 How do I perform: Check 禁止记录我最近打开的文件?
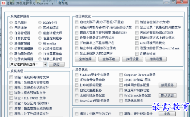click(137, 27)
